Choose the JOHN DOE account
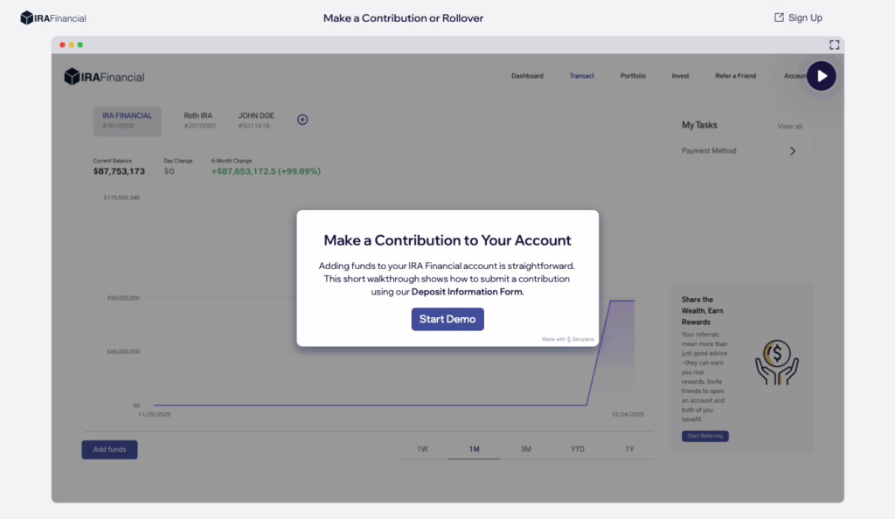This screenshot has height=519, width=895. [x=256, y=121]
